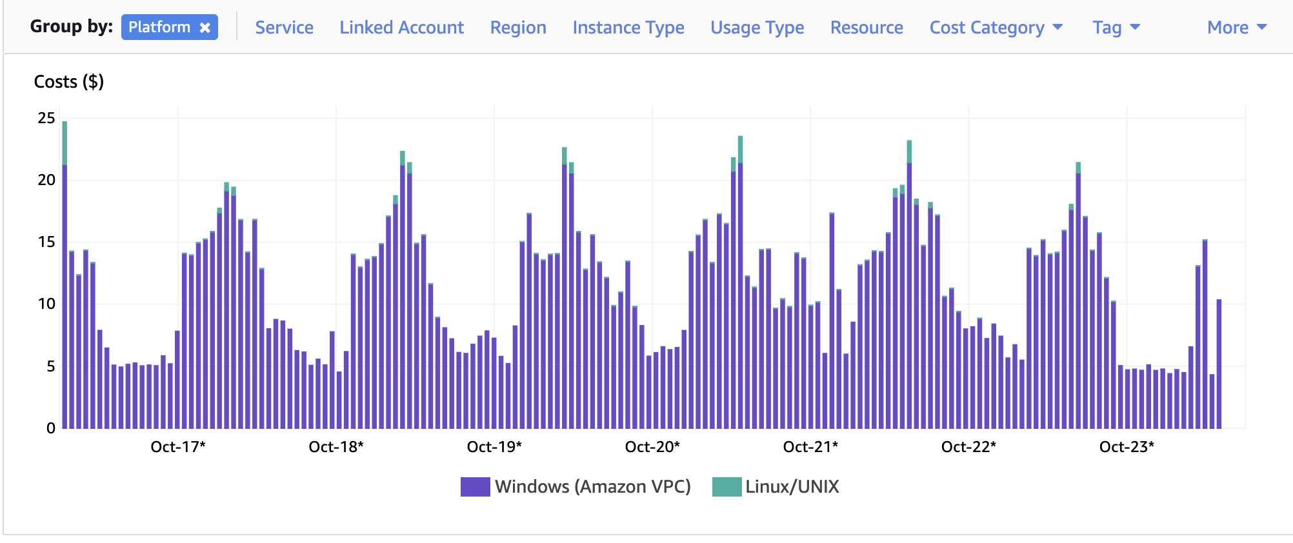This screenshot has width=1293, height=543.
Task: Open the Cost Category dropdown
Action: point(996,28)
